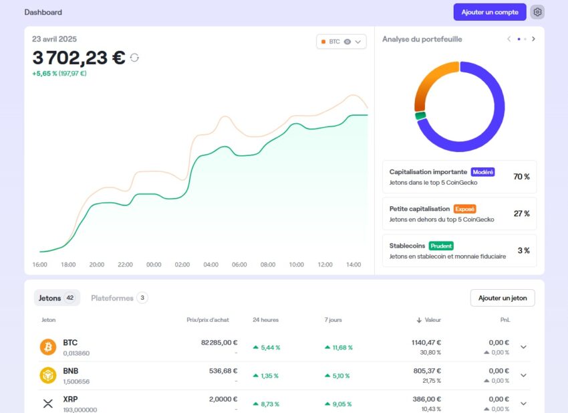Click the BNB coin icon
This screenshot has height=413, width=568.
tap(48, 376)
